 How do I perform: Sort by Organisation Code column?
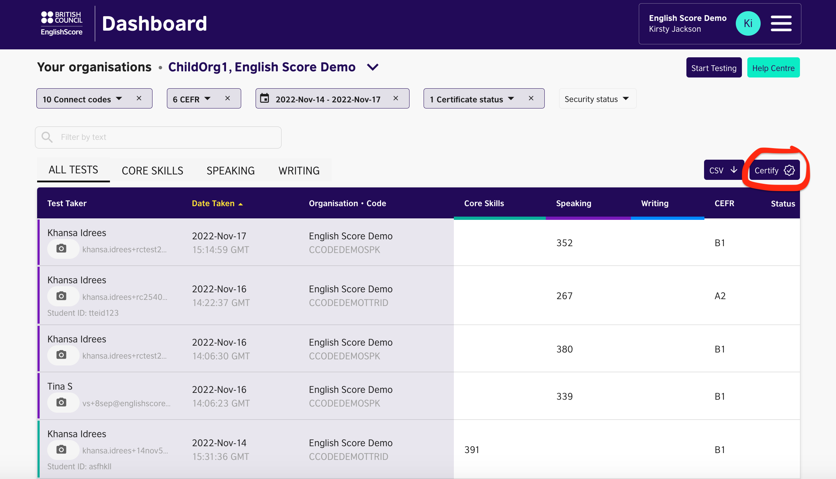click(x=348, y=204)
